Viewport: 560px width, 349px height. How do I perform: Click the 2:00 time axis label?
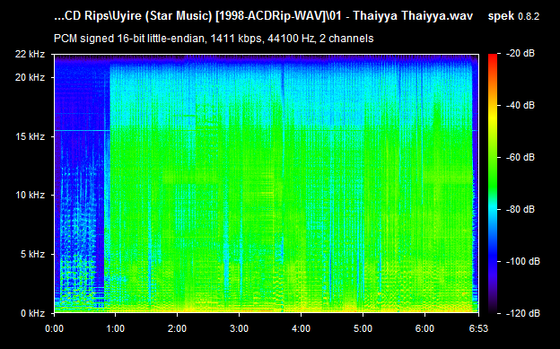tap(177, 328)
